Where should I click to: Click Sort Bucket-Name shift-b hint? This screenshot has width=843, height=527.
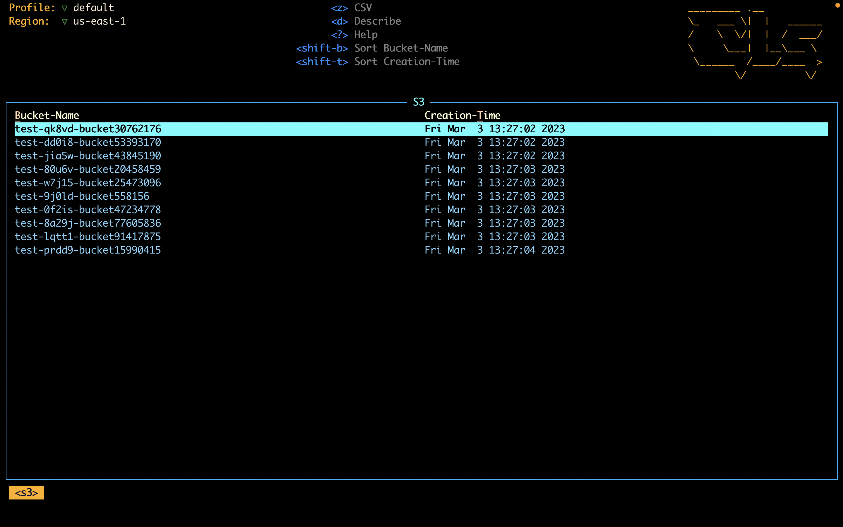(372, 48)
